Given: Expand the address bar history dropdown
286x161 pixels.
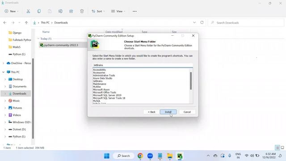Looking at the screenshot, I should (194, 22).
